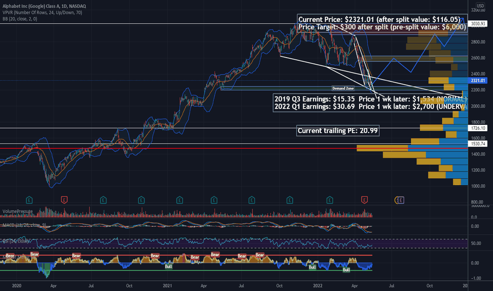Click the VolumePressure indicator label
The height and width of the screenshot is (291, 493).
click(17, 212)
